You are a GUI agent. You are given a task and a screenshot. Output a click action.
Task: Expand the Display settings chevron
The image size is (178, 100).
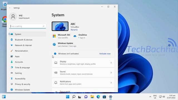(x=111, y=63)
